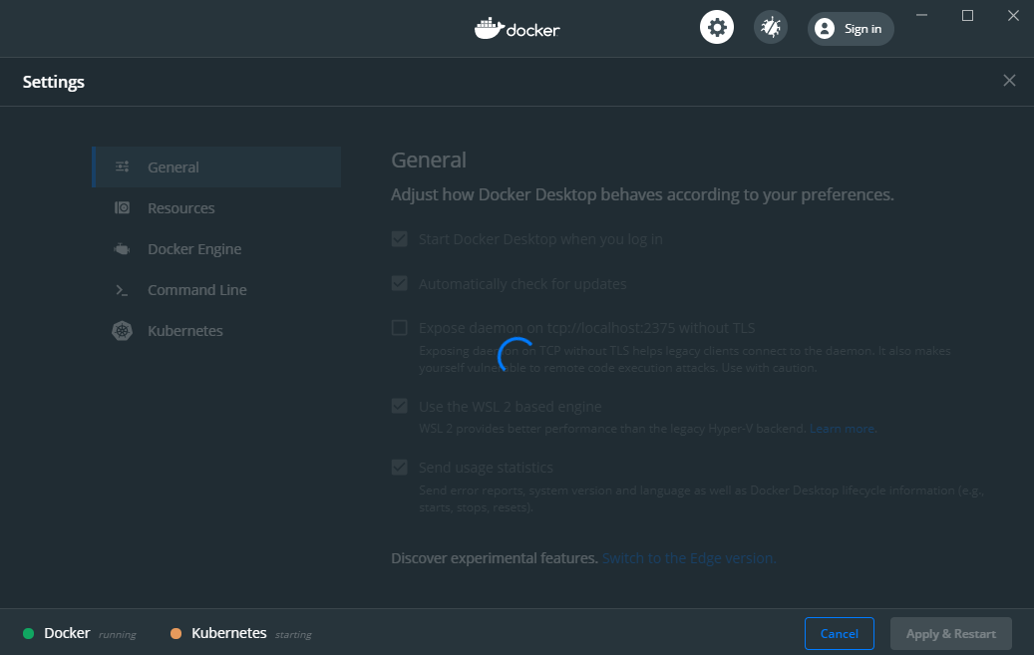Viewport: 1034px width, 655px height.
Task: Maximize the Docker Desktop window
Action: 967,15
